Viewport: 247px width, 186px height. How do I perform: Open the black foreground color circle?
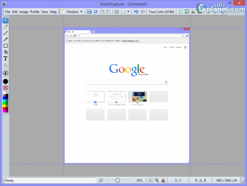[5, 81]
